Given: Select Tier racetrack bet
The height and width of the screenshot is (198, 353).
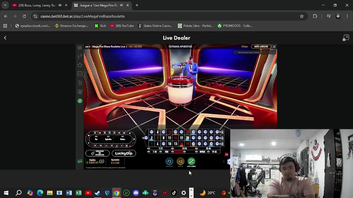Looking at the screenshot, I should click(x=96, y=139).
